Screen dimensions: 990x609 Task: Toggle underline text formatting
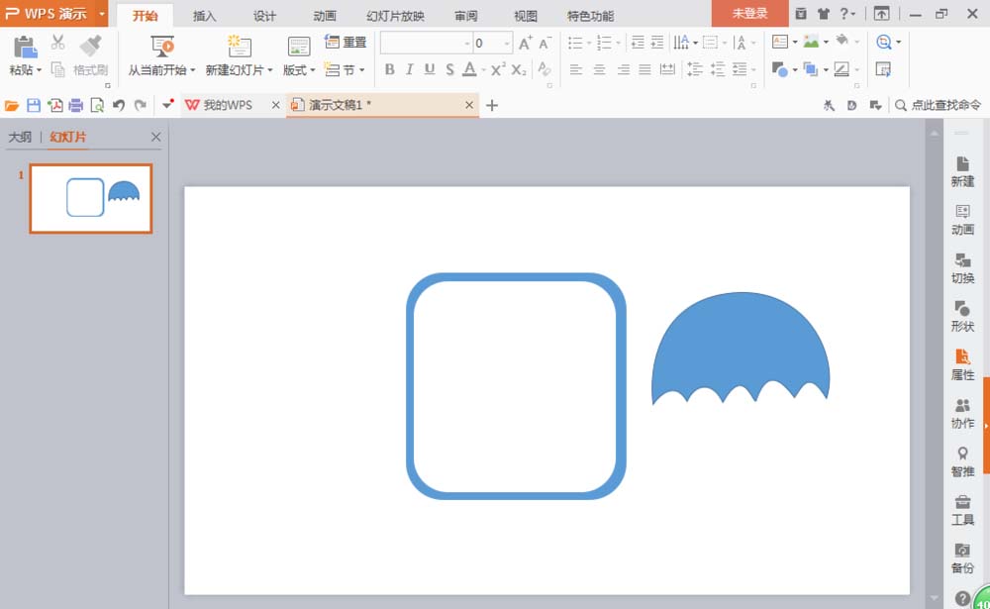pos(430,69)
